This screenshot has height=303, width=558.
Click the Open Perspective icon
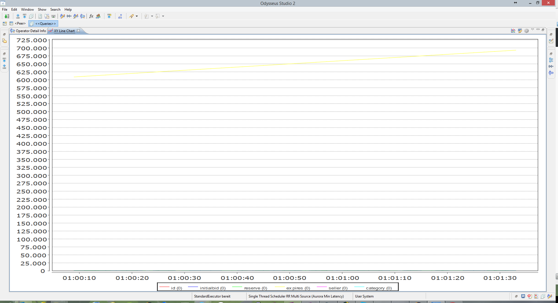5,23
